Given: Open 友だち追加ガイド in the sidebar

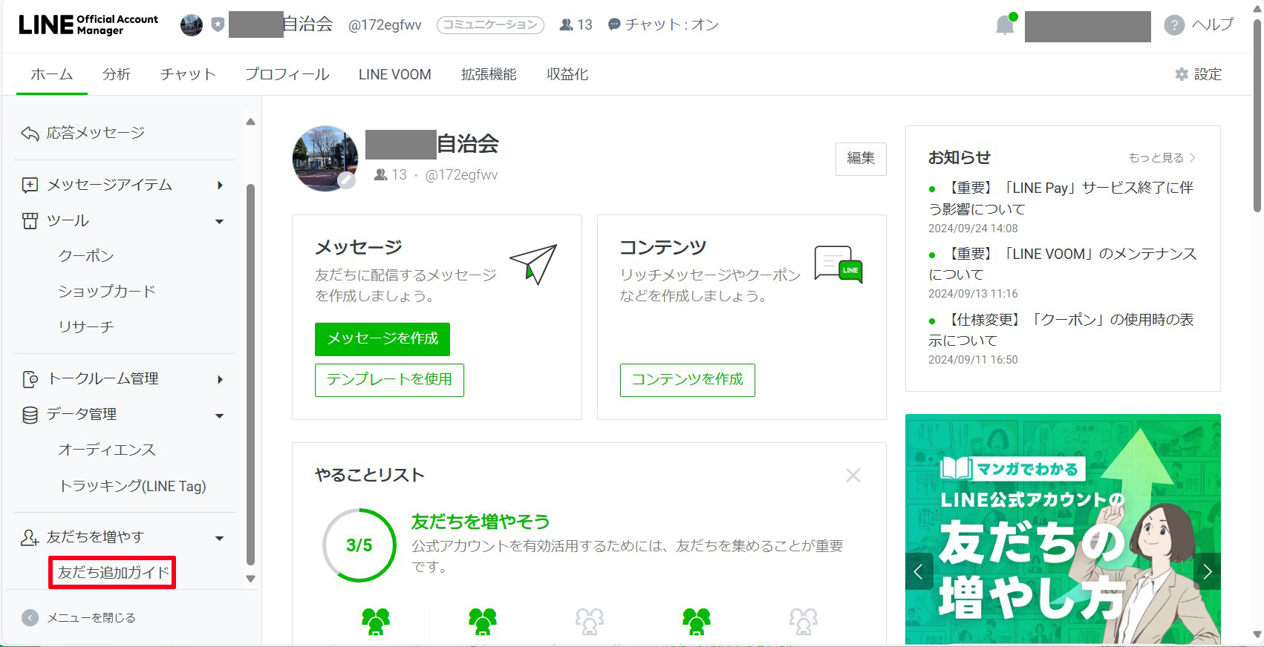Looking at the screenshot, I should tap(114, 573).
